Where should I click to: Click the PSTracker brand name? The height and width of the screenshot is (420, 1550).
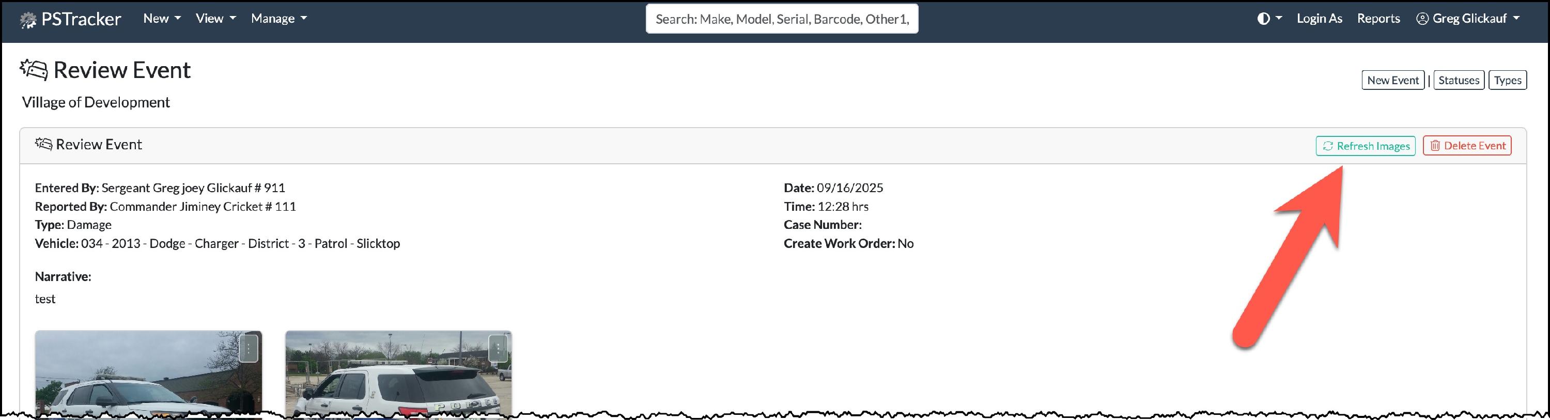coord(81,19)
